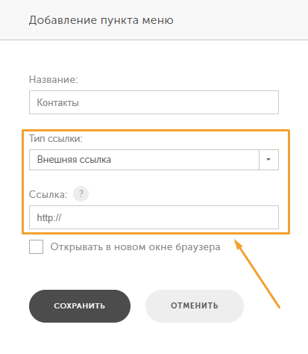Place cursor after http:// in Ссылка field
308x354 pixels.
(62, 217)
